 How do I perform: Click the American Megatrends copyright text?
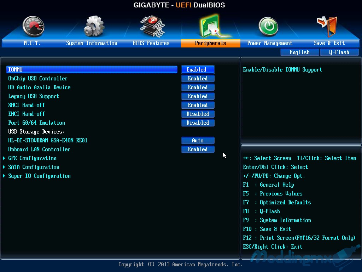click(181, 264)
